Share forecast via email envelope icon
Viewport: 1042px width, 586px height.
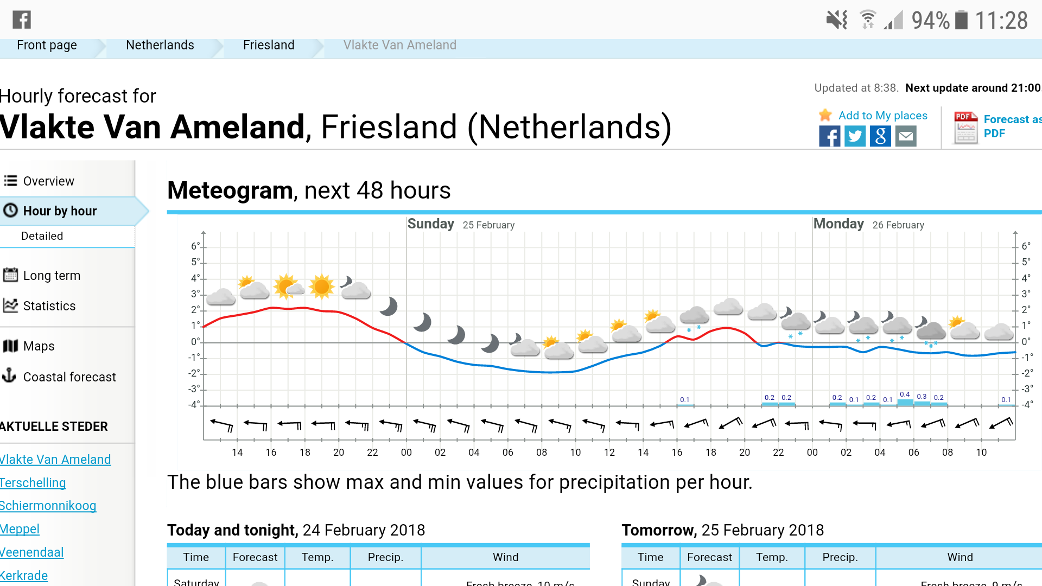906,136
